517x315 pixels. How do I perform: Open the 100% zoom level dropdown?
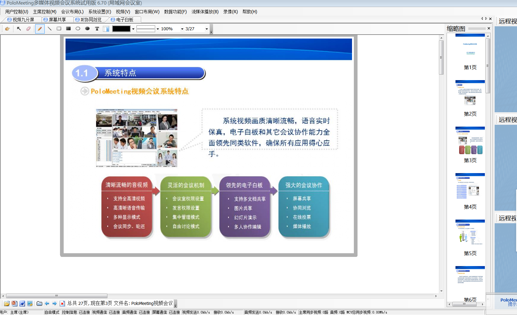[x=182, y=29]
